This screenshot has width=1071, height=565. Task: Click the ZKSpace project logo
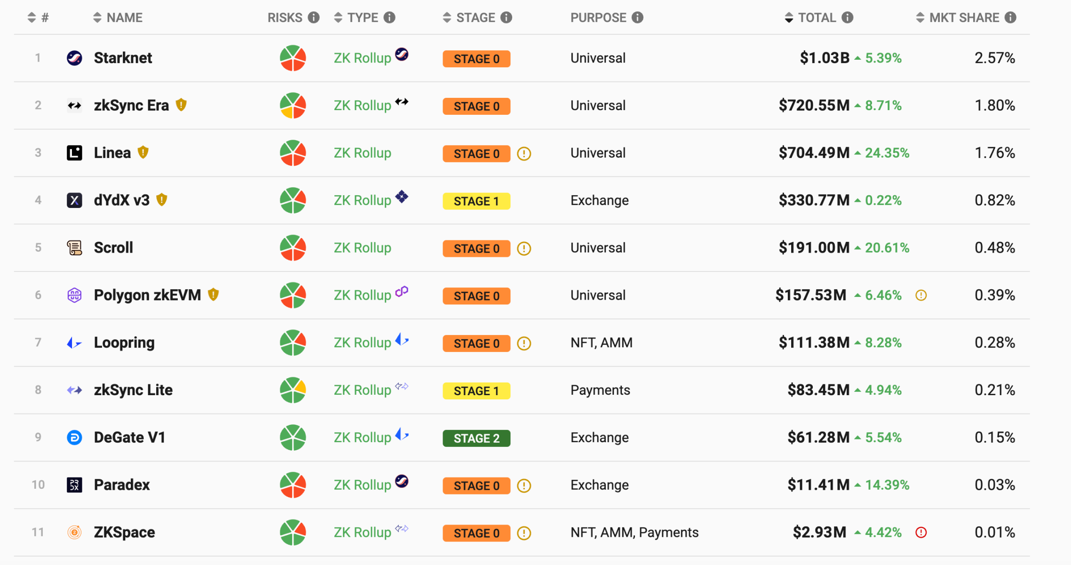tap(74, 532)
